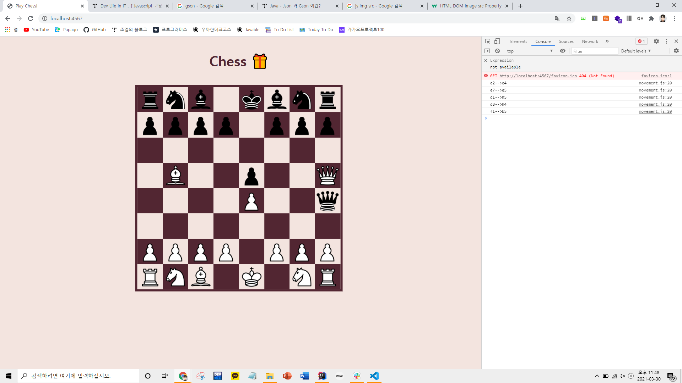This screenshot has width=682, height=383.
Task: Open DevTools settings with the gear icon
Action: point(656,41)
